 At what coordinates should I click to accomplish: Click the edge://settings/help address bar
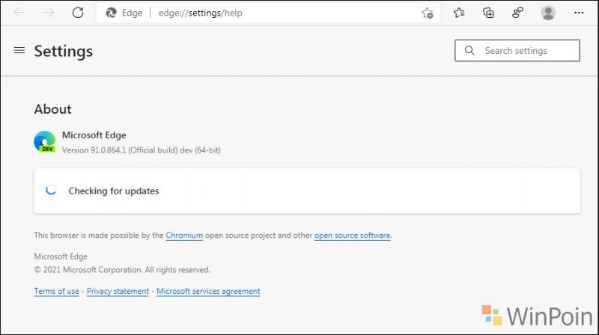[267, 13]
